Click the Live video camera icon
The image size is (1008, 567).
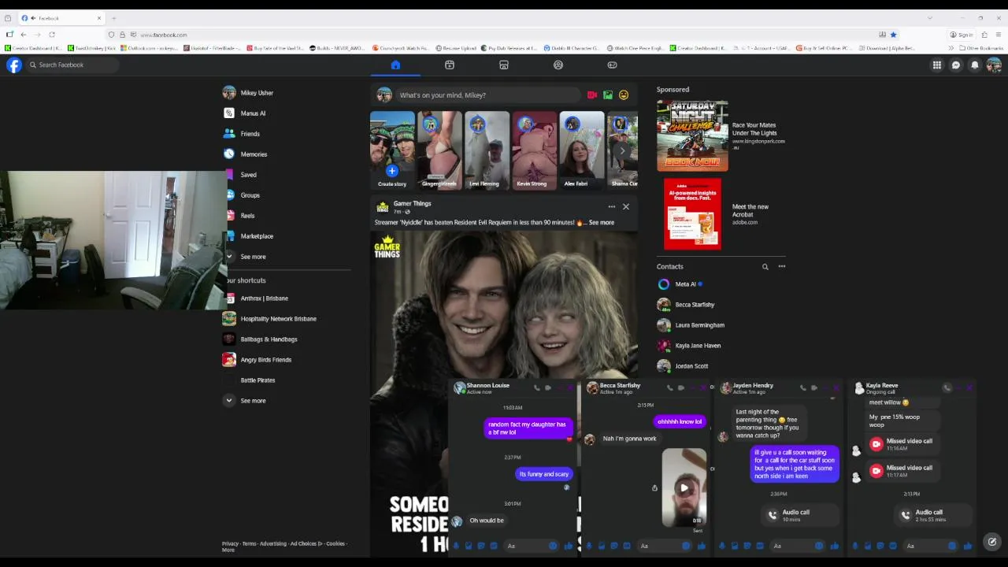[x=592, y=95]
